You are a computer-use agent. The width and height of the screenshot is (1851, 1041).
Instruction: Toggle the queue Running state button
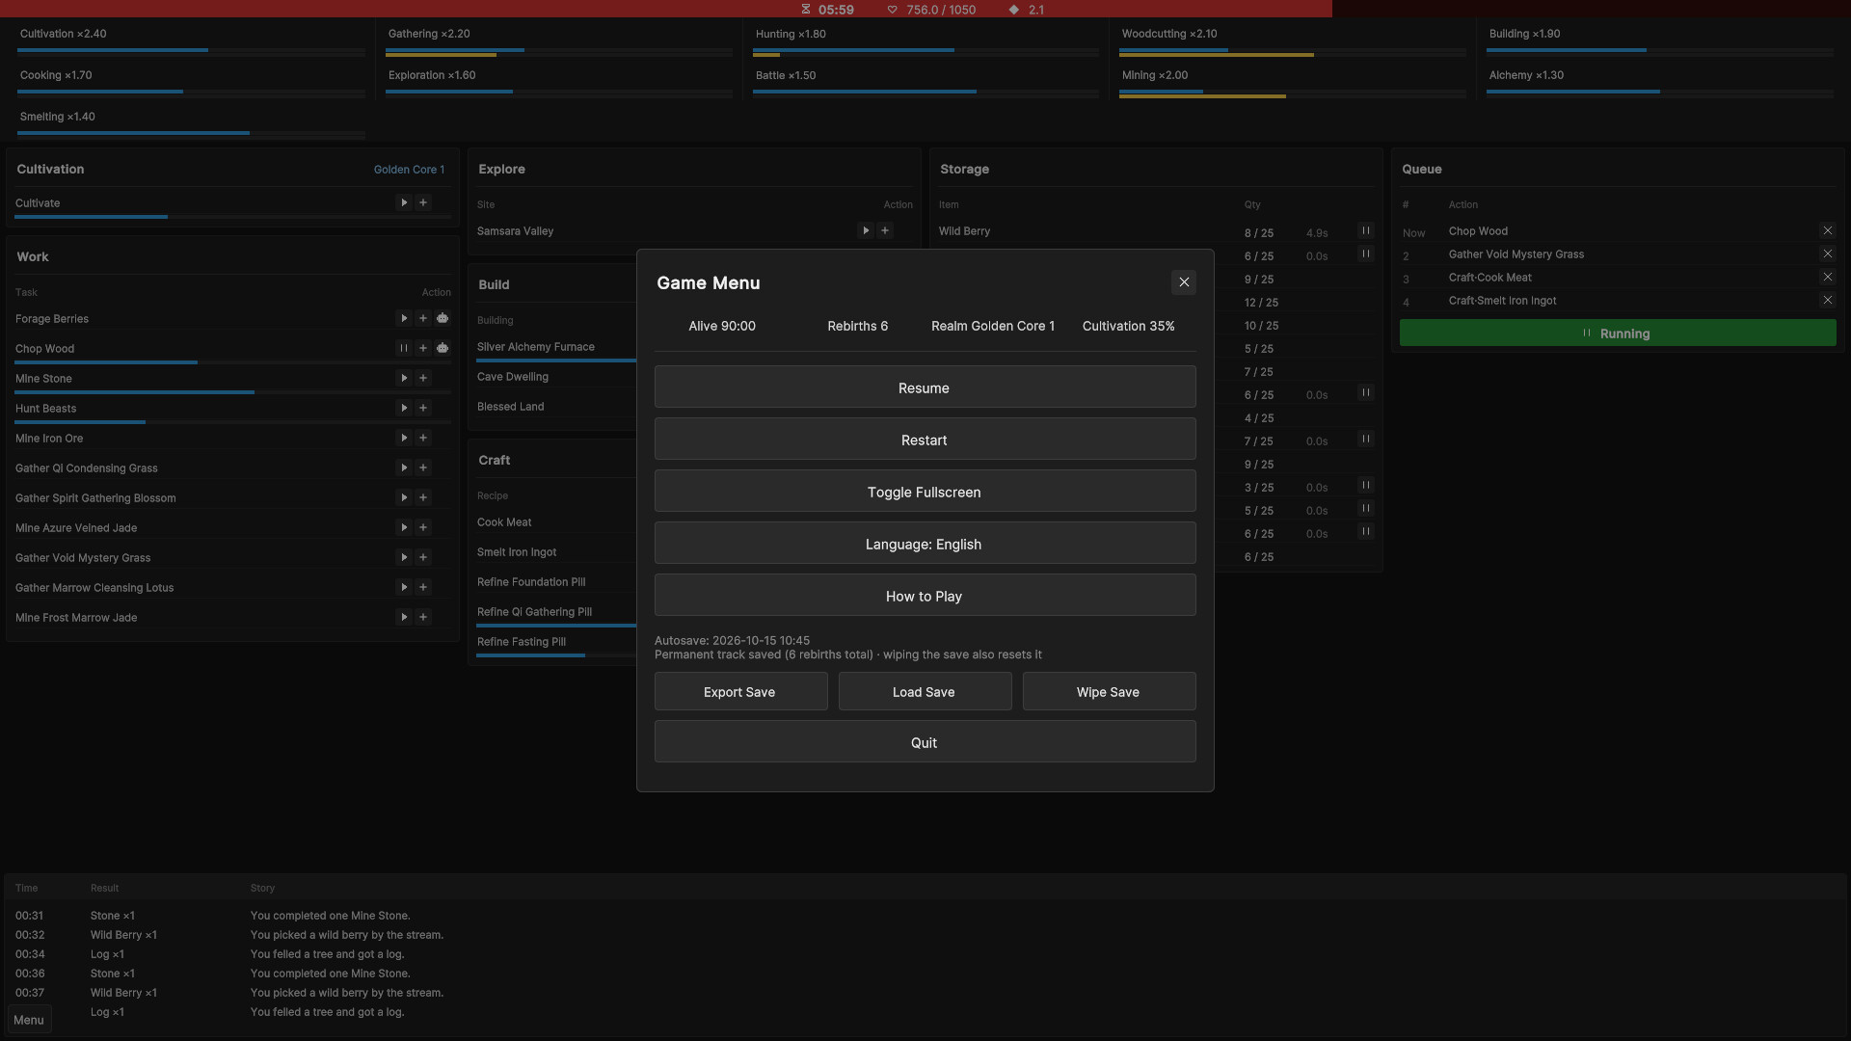[1618, 334]
